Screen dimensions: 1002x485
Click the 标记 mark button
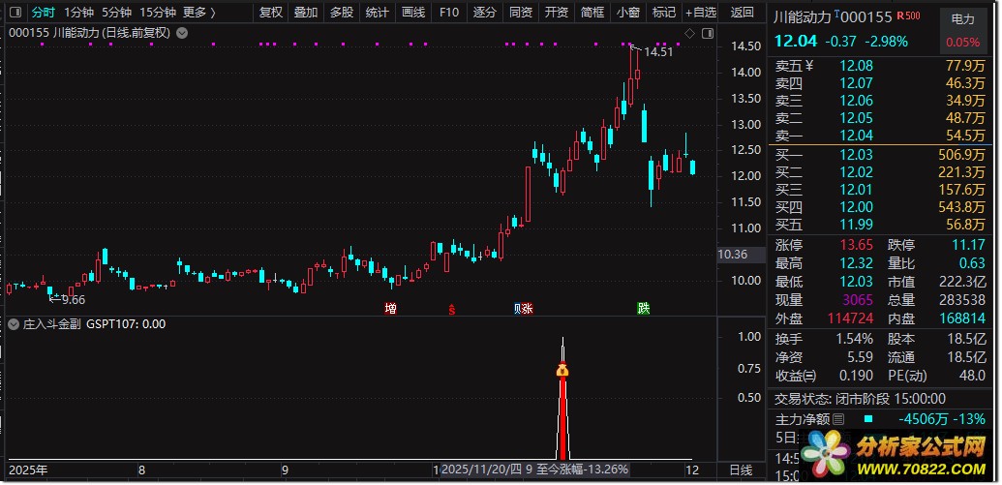pyautogui.click(x=663, y=13)
